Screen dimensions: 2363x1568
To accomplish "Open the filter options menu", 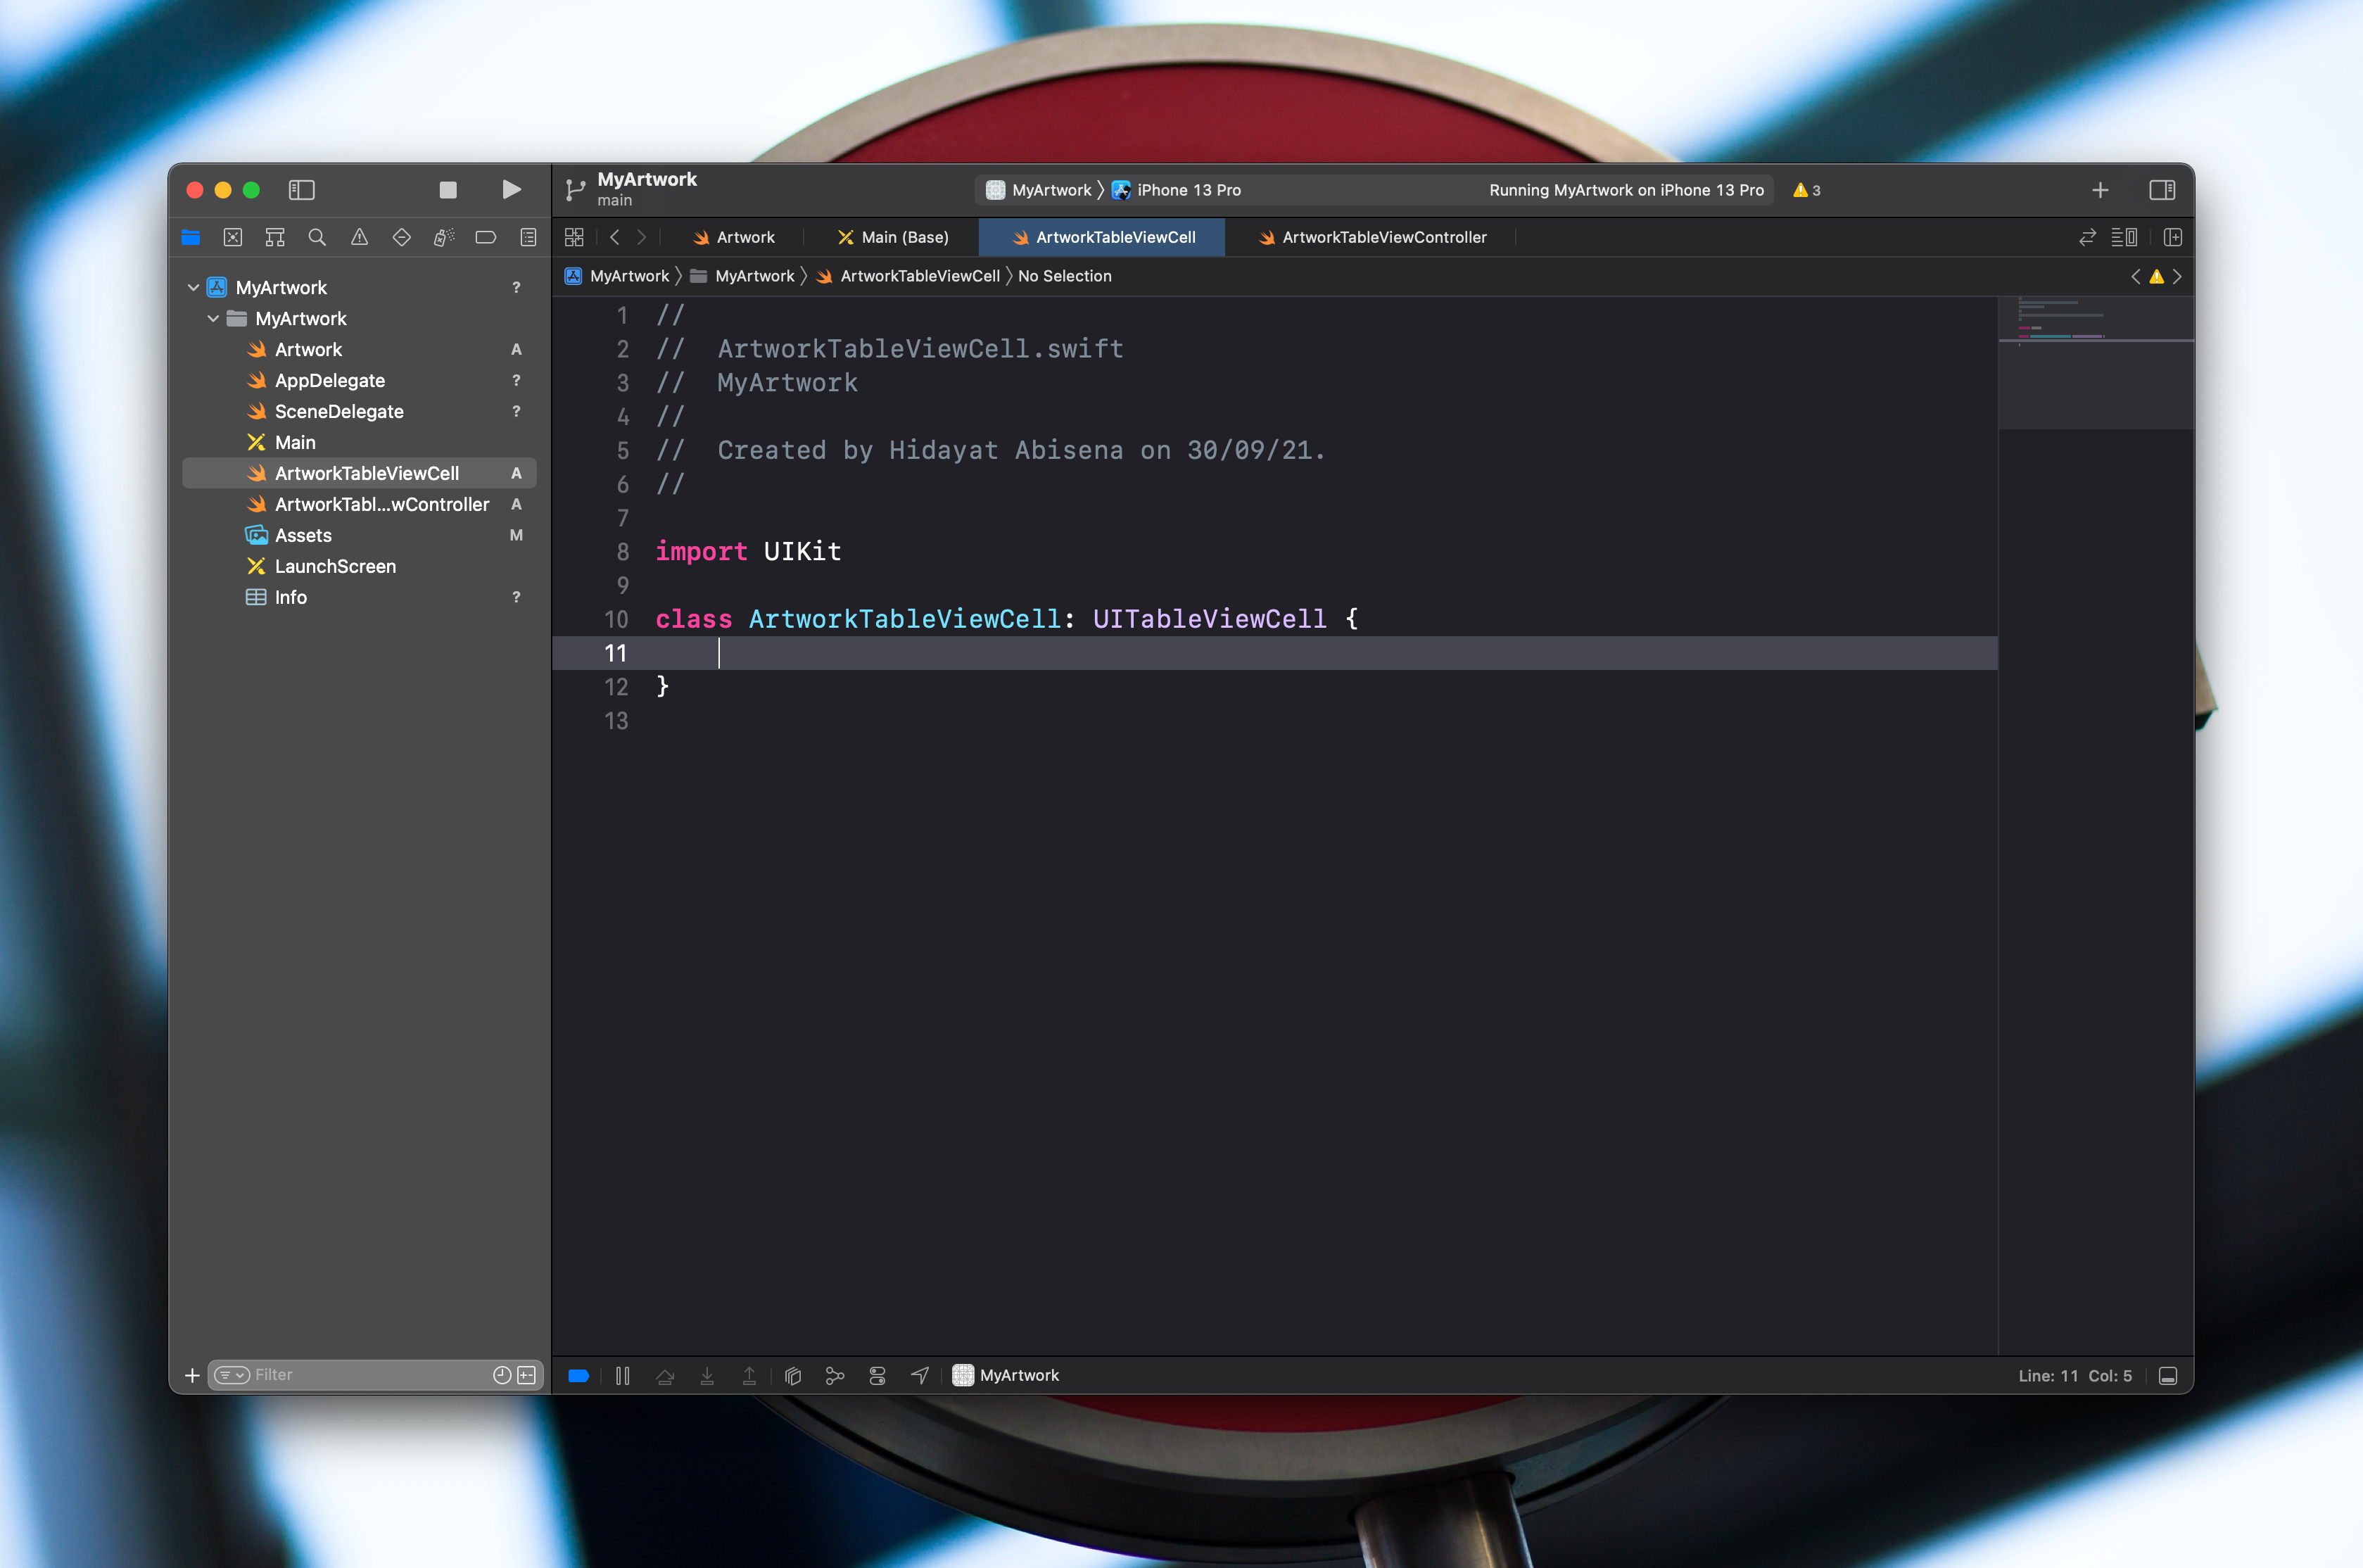I will [231, 1375].
